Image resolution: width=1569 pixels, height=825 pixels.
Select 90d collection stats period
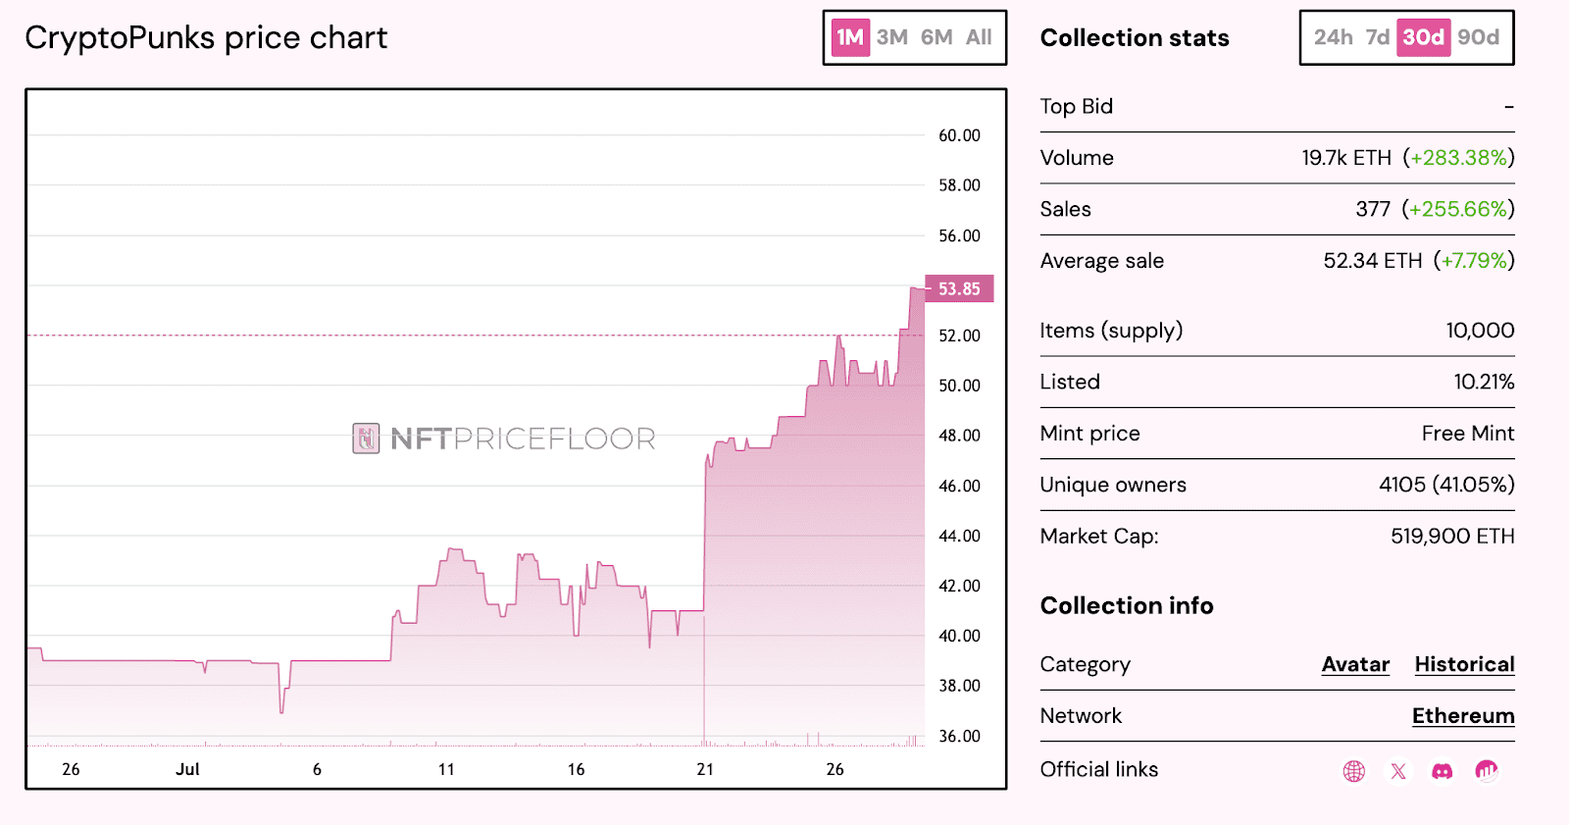pos(1479,37)
